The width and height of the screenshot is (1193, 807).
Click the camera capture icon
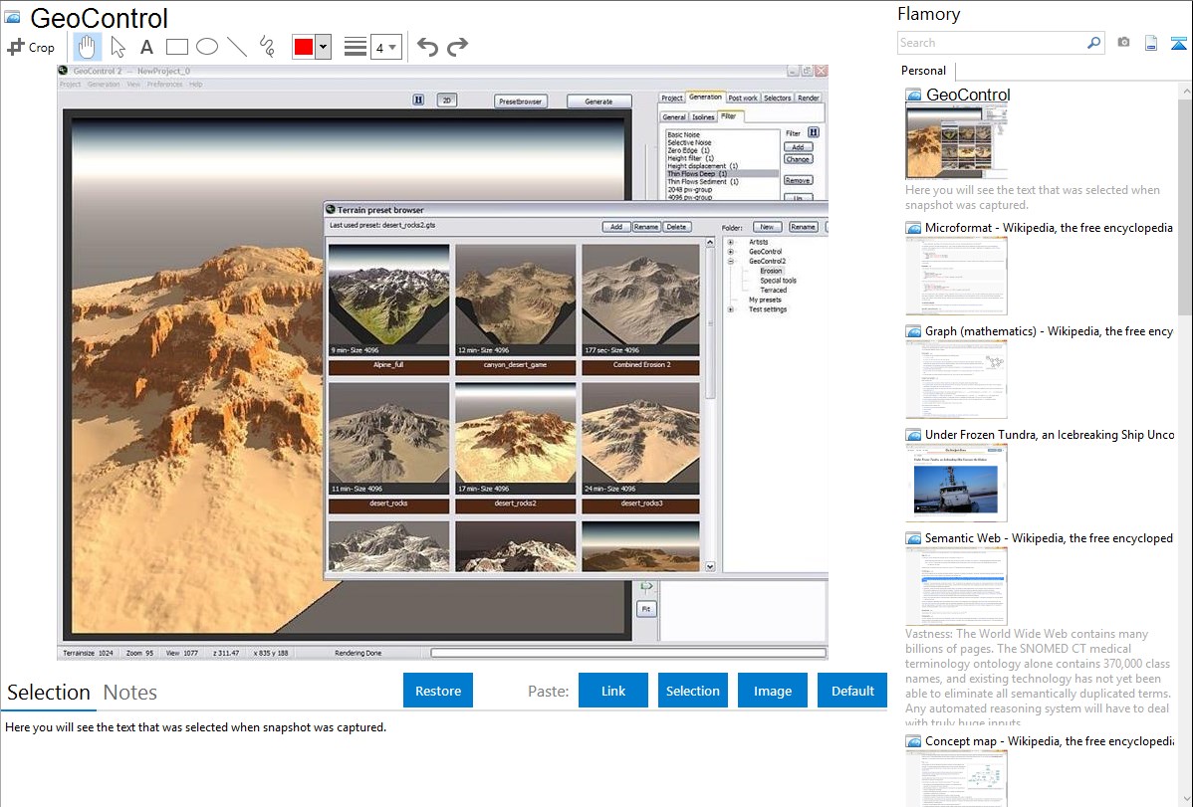click(1123, 43)
